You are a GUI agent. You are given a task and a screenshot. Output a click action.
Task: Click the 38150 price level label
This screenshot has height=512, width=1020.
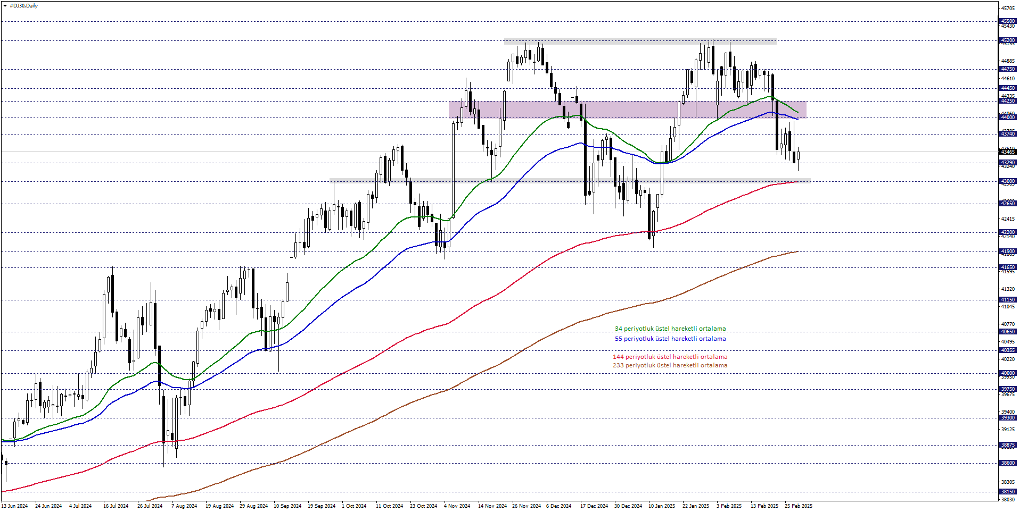1008,492
